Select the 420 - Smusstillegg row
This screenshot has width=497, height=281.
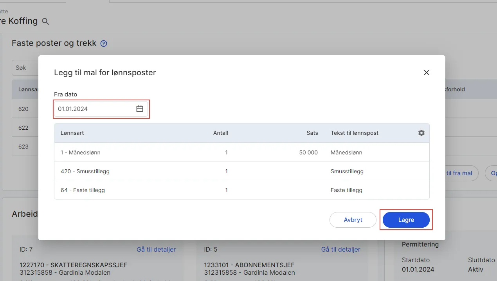click(241, 171)
